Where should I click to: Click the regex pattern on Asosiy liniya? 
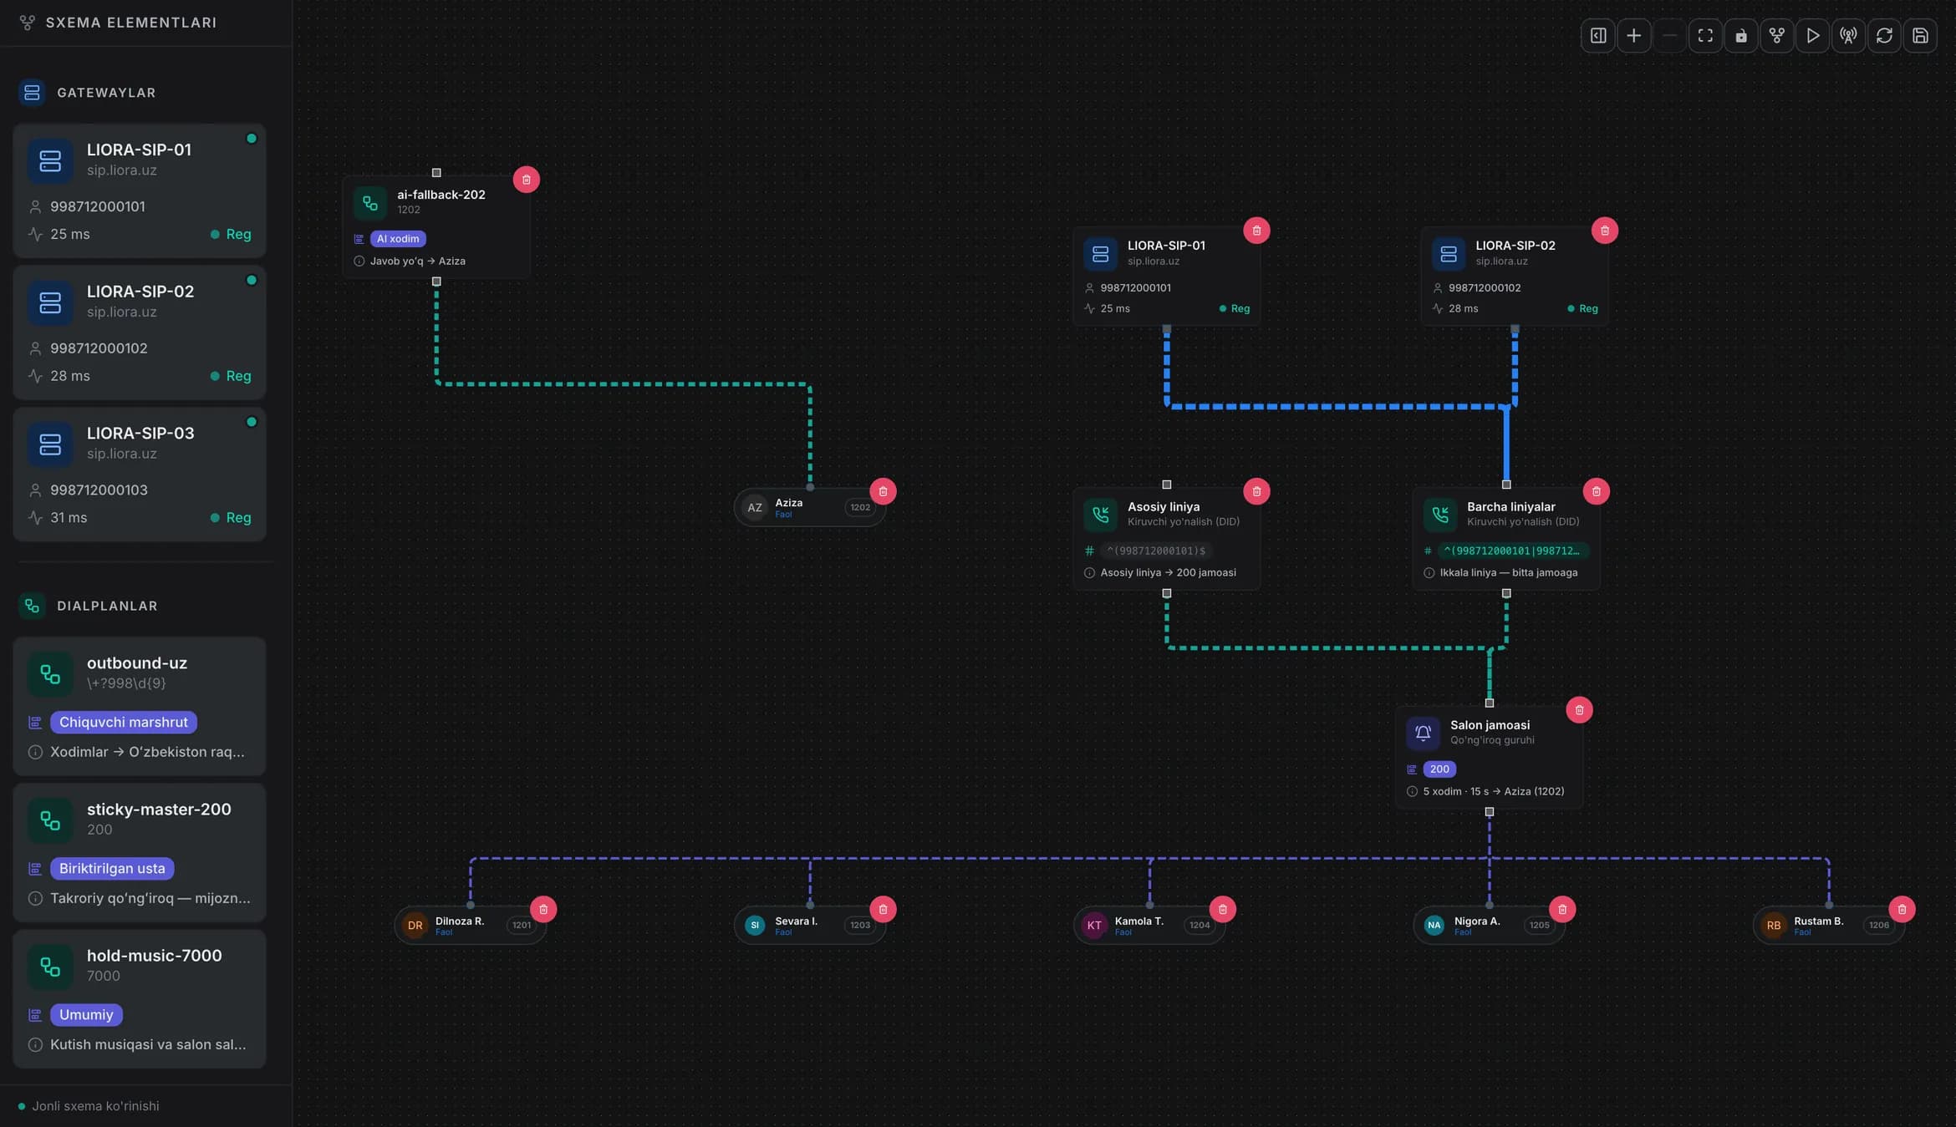point(1157,551)
